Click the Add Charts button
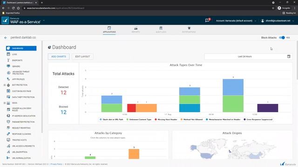Image resolution: width=298 pixels, height=167 pixels. (x=59, y=57)
